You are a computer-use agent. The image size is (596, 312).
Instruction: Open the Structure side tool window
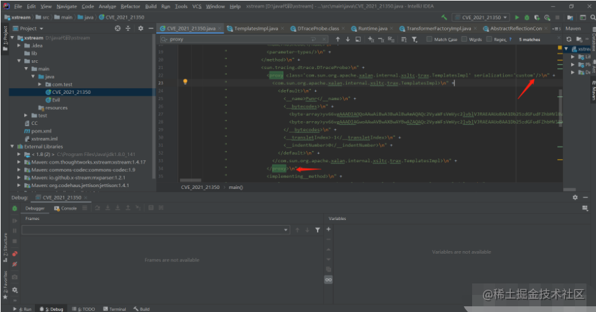click(5, 247)
